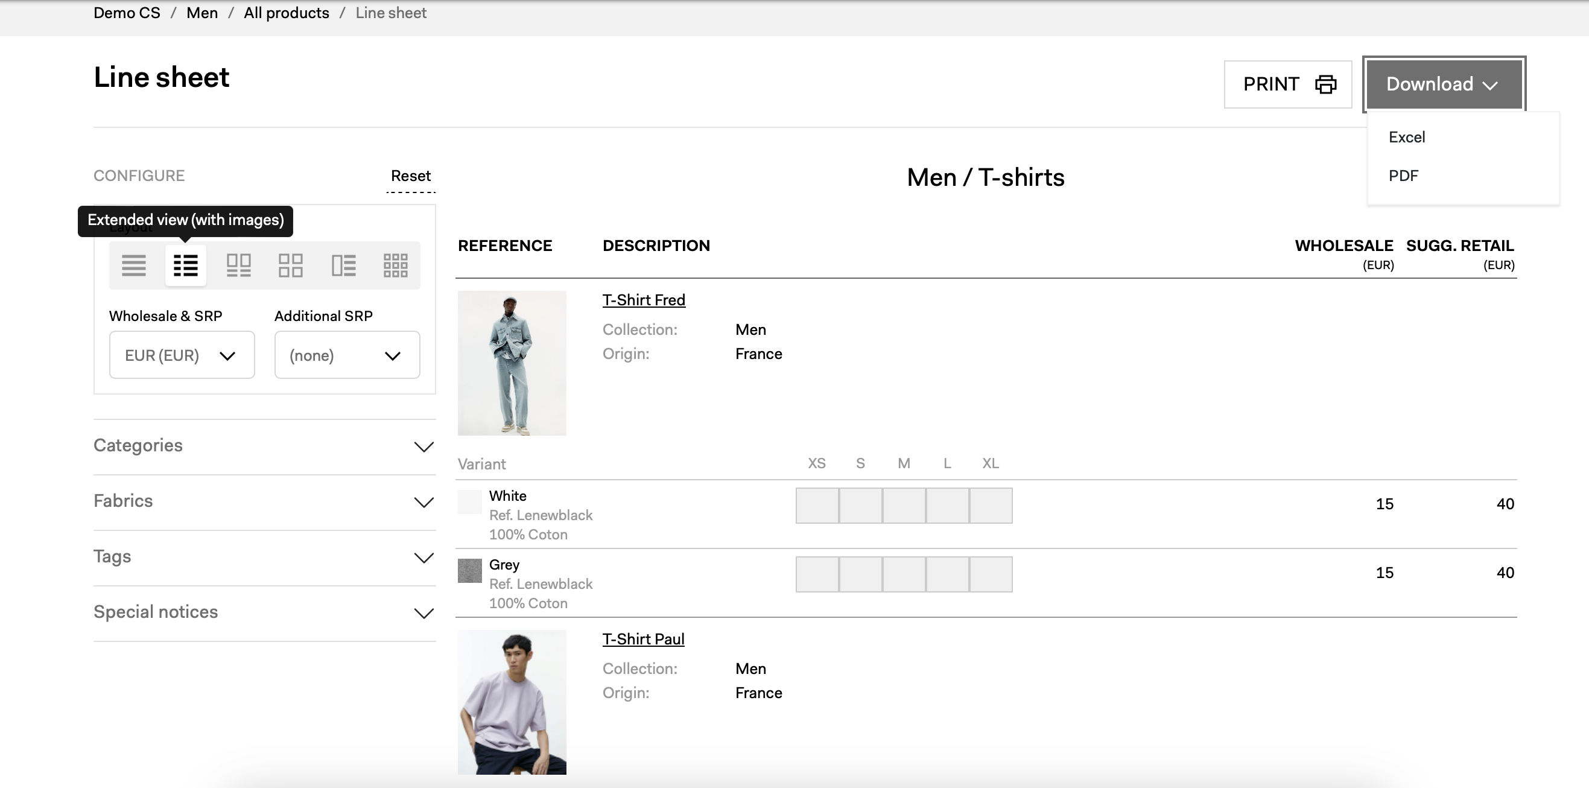Choose Excel from the Download menu
This screenshot has height=788, width=1589.
(1406, 137)
